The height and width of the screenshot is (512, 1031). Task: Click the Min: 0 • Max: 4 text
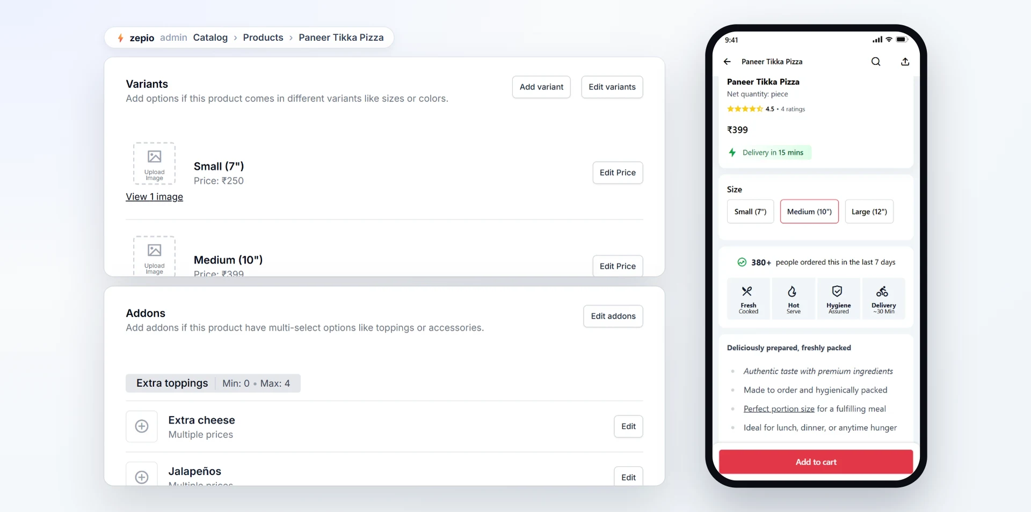coord(256,383)
